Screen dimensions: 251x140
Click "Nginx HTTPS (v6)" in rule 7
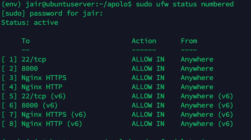pos(54,114)
